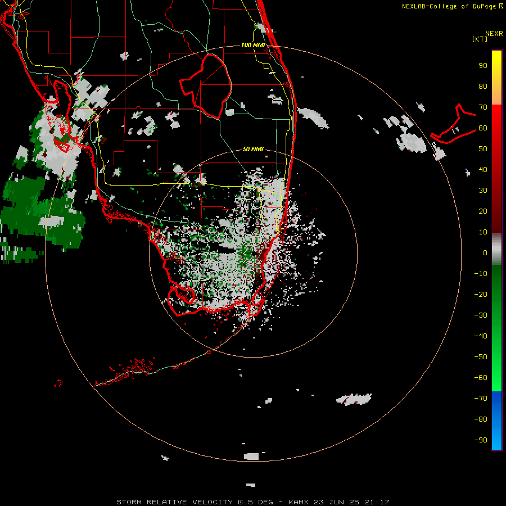Click the 70 value on velocity scale
The width and height of the screenshot is (506, 506).
click(x=483, y=107)
